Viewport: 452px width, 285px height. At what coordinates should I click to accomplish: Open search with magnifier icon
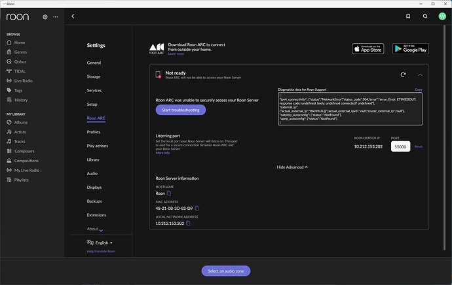tap(425, 16)
